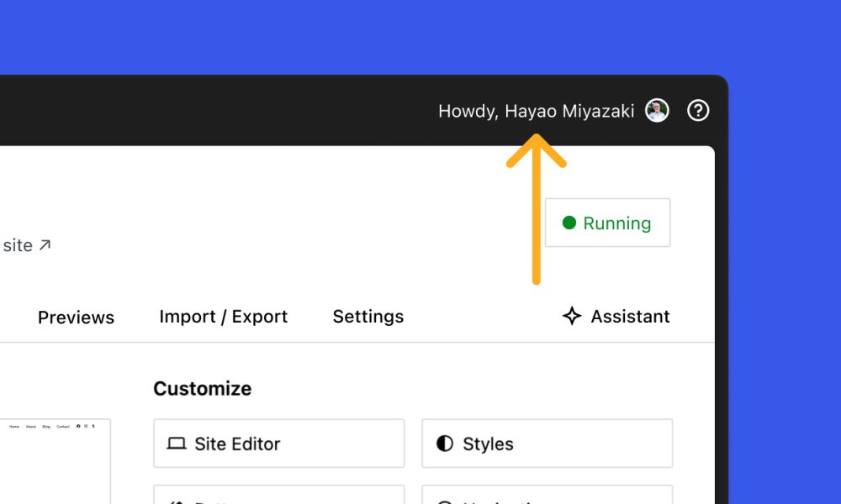Click the external link arrow next to site
Viewport: 841px width, 504px height.
click(45, 244)
